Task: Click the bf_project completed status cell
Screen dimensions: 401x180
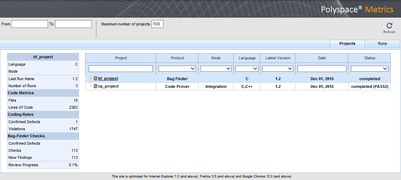Action: (370, 79)
